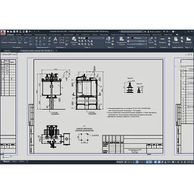Click the Save icon in Quick Access

(14, 32)
